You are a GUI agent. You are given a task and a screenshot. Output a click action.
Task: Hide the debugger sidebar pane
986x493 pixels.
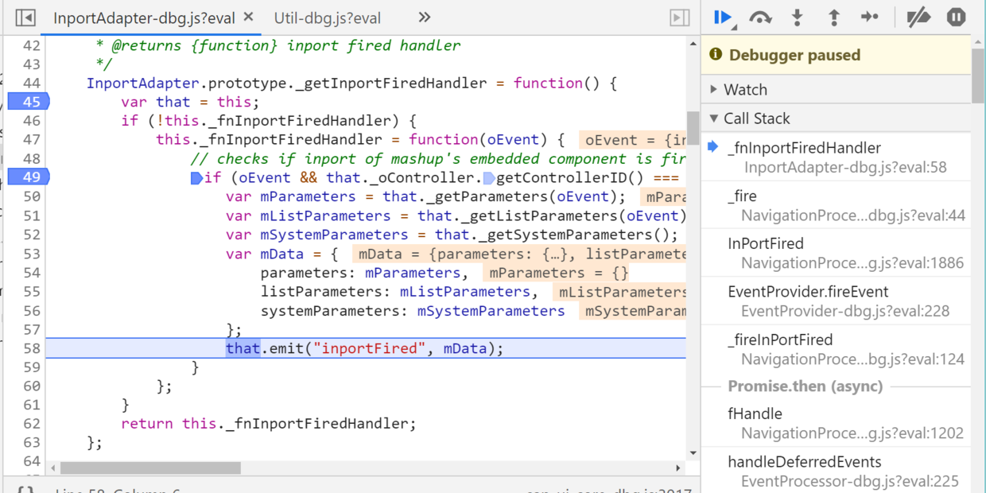pyautogui.click(x=680, y=17)
